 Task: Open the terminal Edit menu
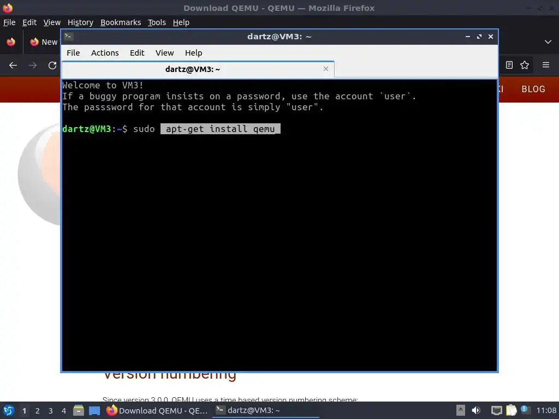pyautogui.click(x=137, y=53)
